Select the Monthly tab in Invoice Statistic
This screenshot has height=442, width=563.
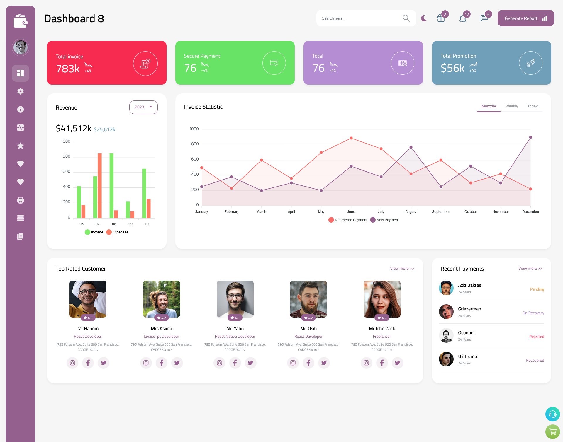[x=489, y=106]
